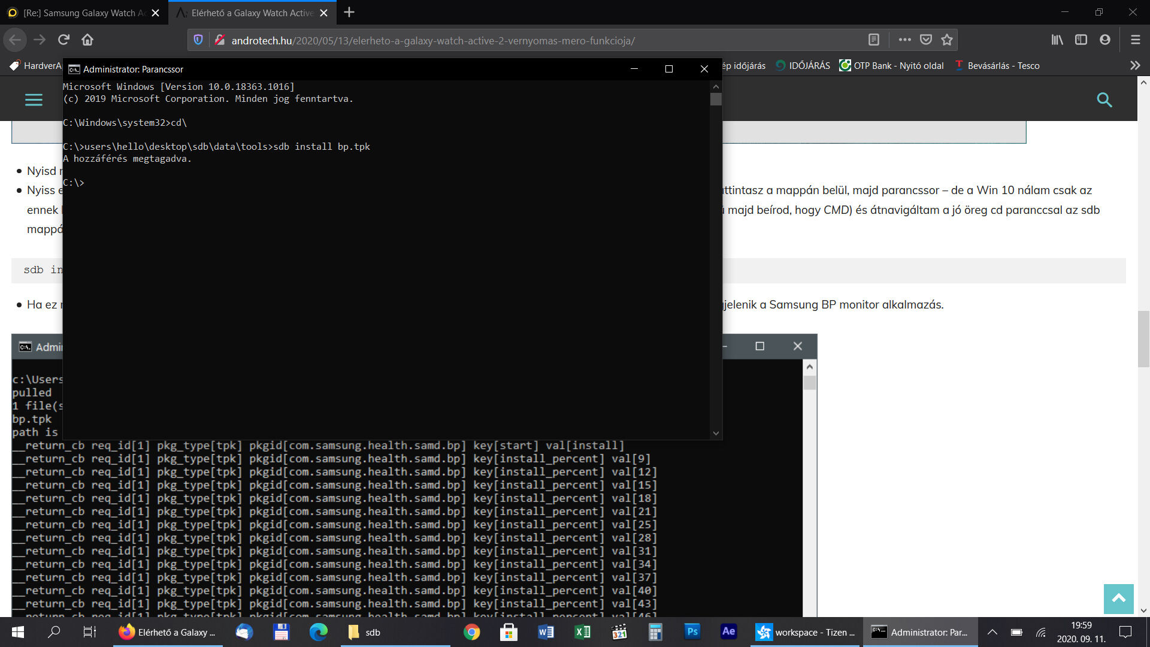Open Microsoft Store from the taskbar
Viewport: 1150px width, 647px height.
coord(509,632)
